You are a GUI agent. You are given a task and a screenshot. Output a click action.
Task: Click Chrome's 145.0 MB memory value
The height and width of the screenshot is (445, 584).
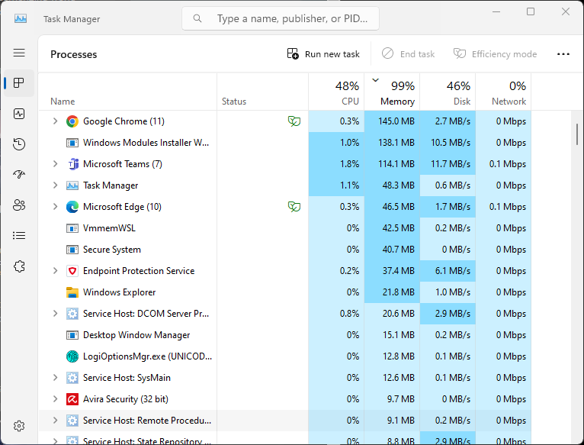click(x=396, y=121)
